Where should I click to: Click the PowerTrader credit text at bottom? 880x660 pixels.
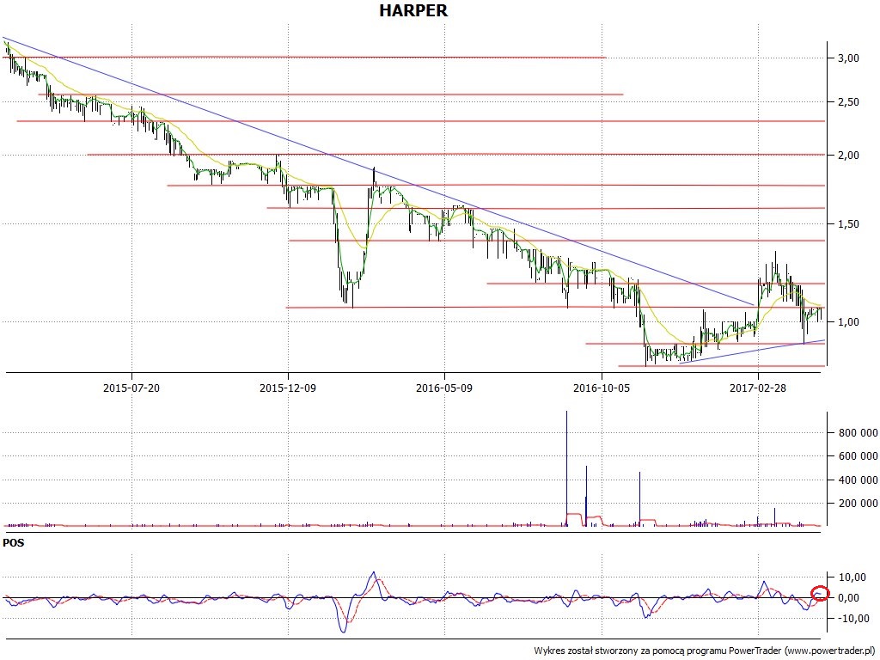click(x=706, y=651)
